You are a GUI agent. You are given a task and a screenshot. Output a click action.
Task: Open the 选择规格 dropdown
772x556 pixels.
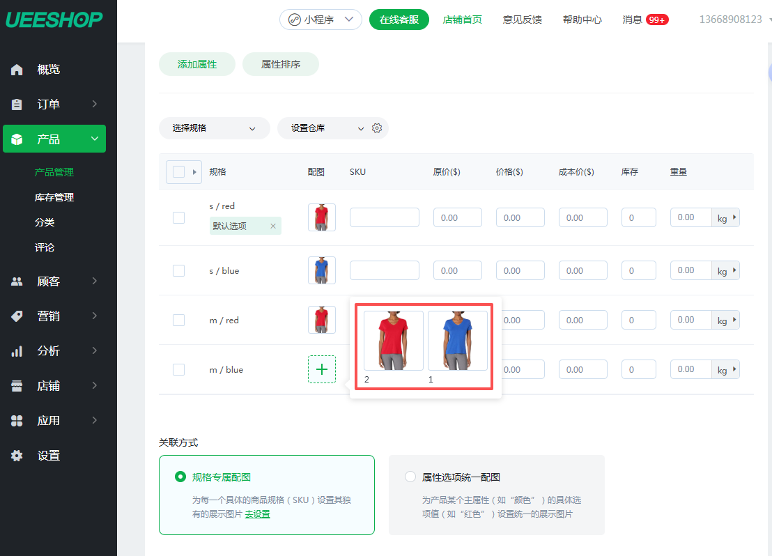214,128
